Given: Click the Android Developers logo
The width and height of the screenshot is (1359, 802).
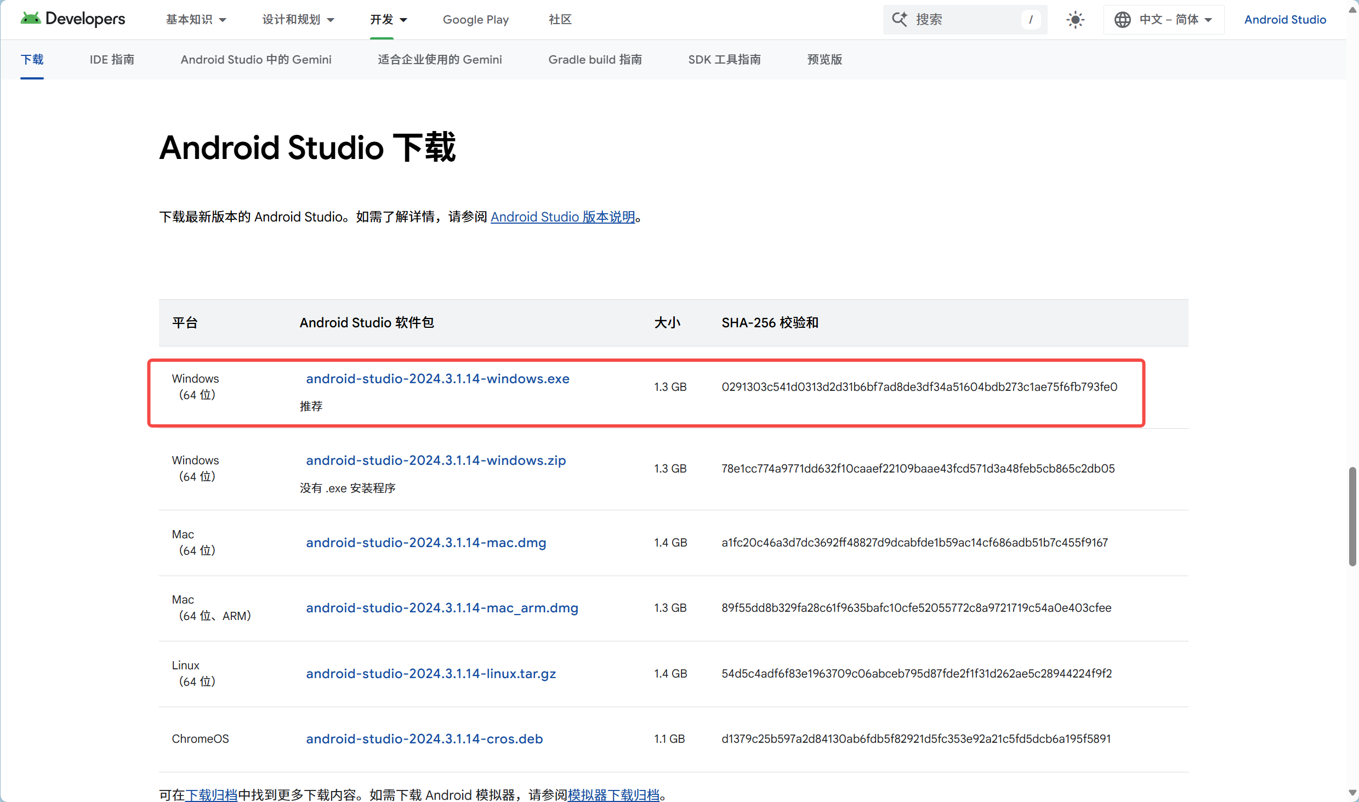Looking at the screenshot, I should [72, 19].
